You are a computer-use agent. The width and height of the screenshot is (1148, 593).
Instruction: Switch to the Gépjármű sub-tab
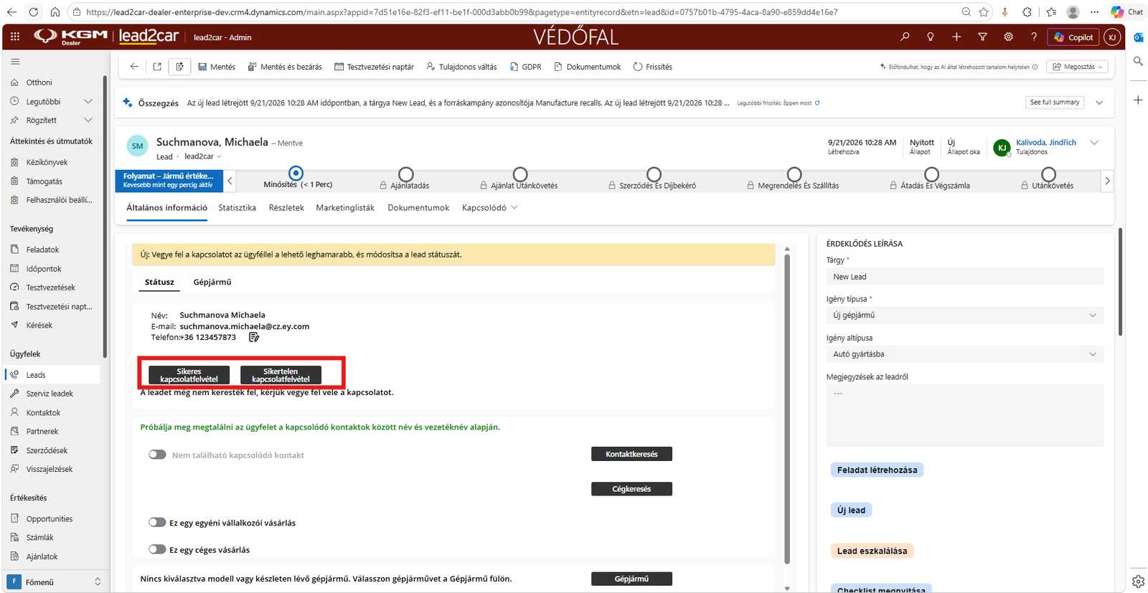coord(212,283)
